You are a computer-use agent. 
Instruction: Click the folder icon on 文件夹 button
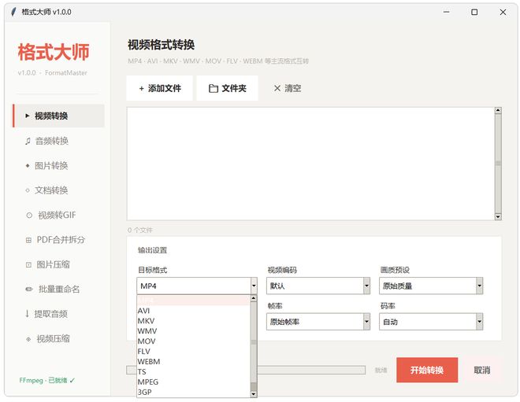[214, 88]
